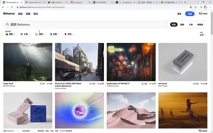
Task: Open a new browser tab
Action: click(185, 2)
